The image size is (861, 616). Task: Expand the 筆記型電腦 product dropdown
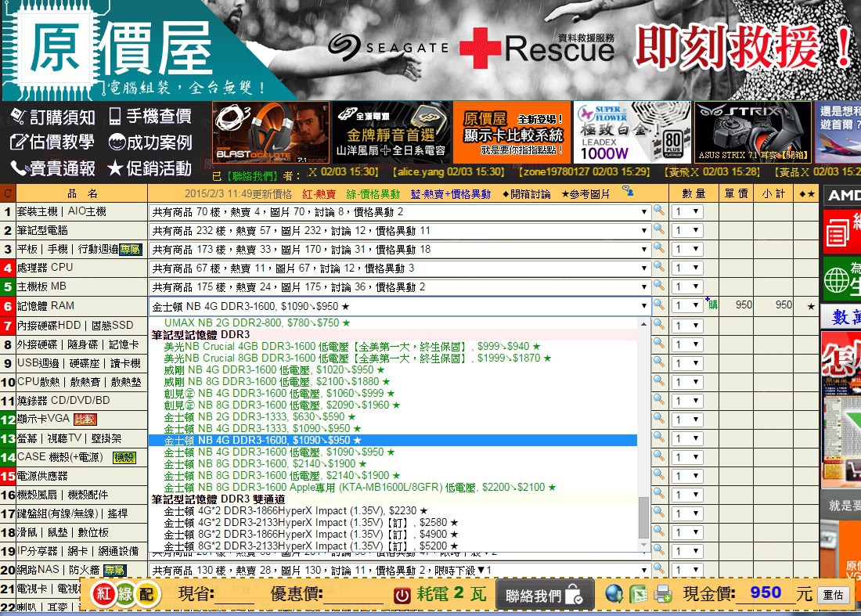[x=399, y=231]
